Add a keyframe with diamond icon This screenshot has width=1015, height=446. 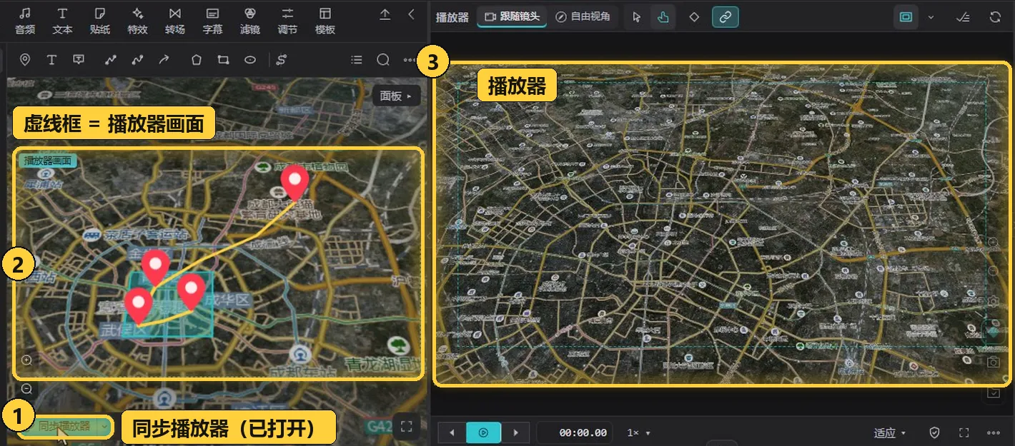point(694,17)
